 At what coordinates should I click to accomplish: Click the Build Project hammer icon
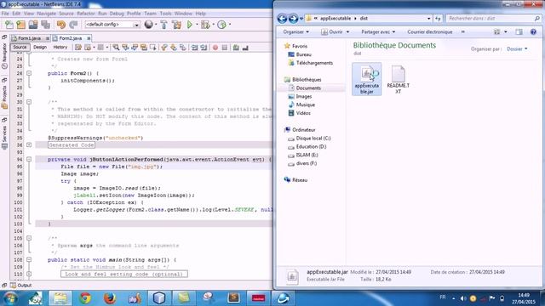[163, 25]
